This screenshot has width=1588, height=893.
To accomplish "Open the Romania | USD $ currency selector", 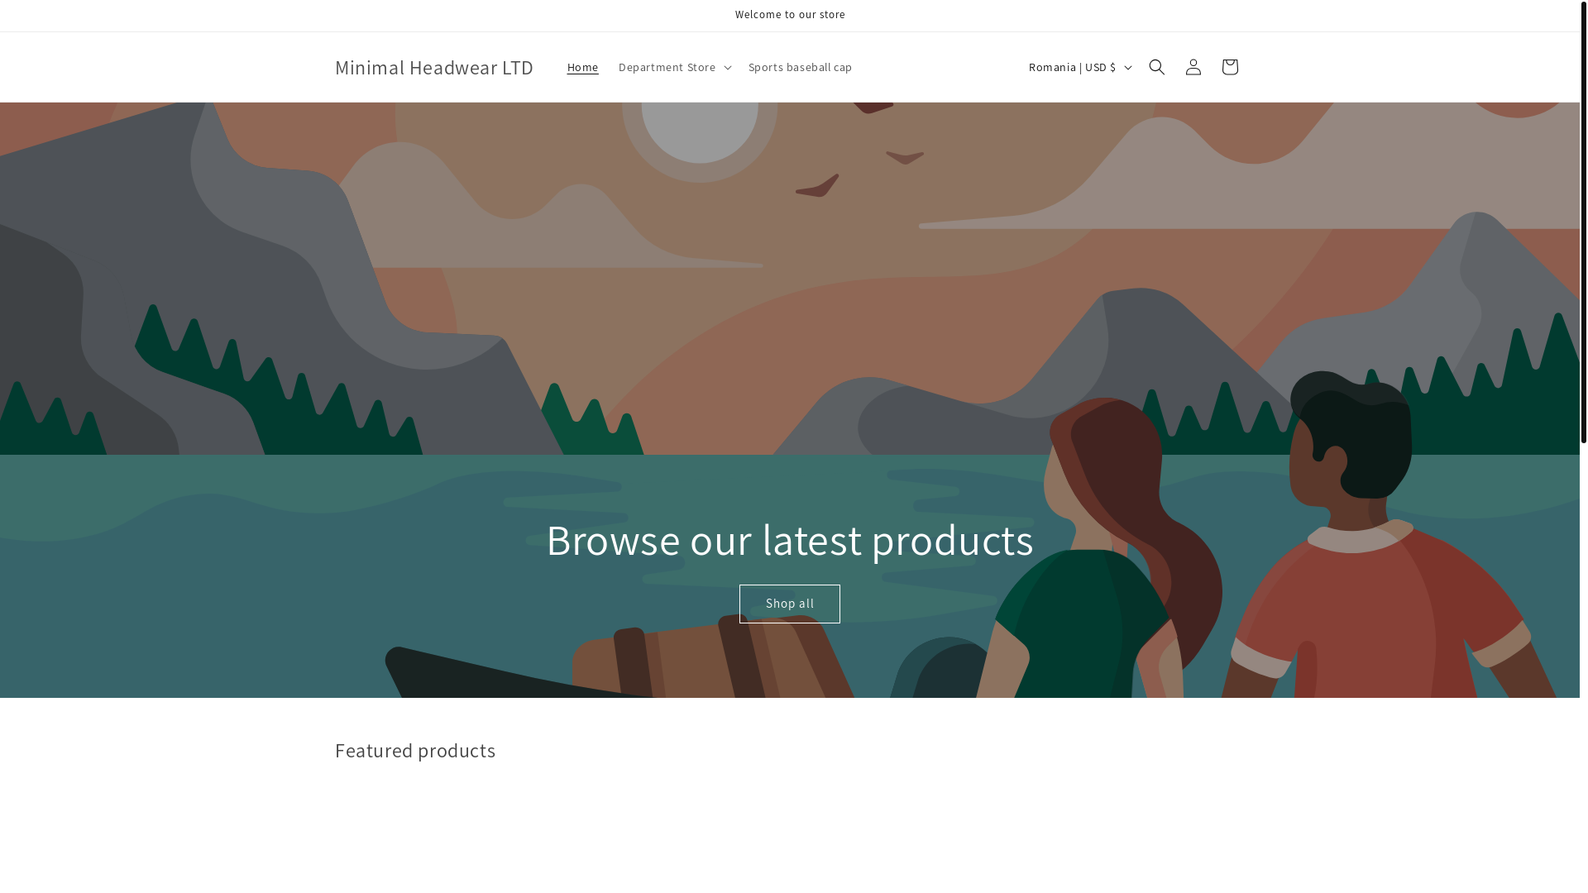I will [x=1079, y=67].
